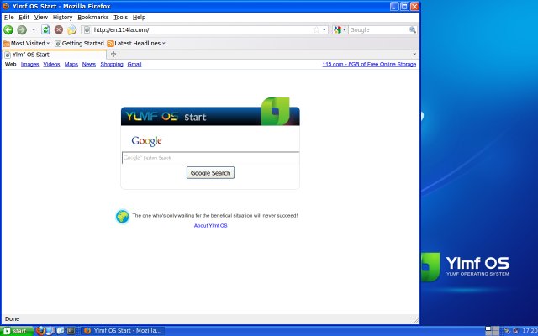
Task: Click the Done status bar text
Action: (x=12, y=319)
